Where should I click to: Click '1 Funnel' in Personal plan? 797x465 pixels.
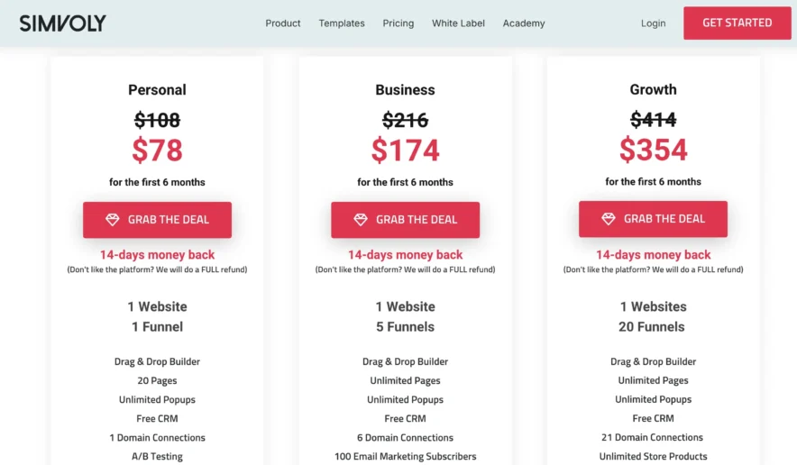point(157,327)
